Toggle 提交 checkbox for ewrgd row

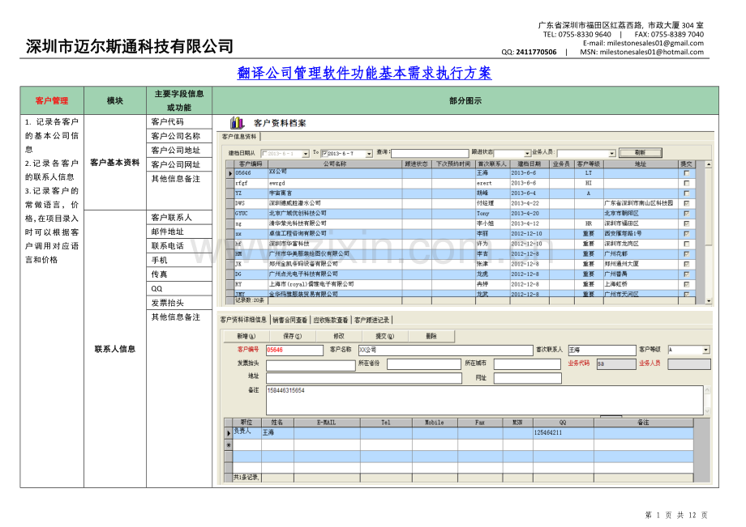click(x=686, y=183)
